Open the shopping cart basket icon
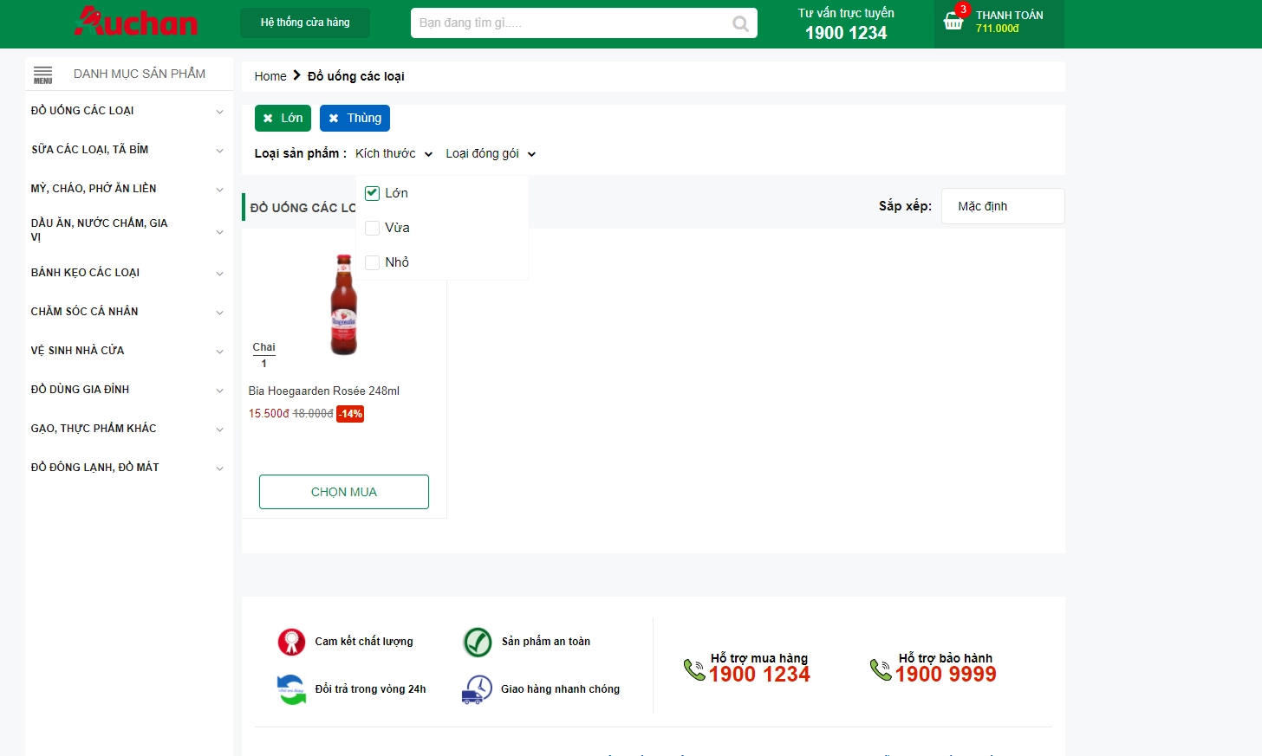 [x=953, y=22]
